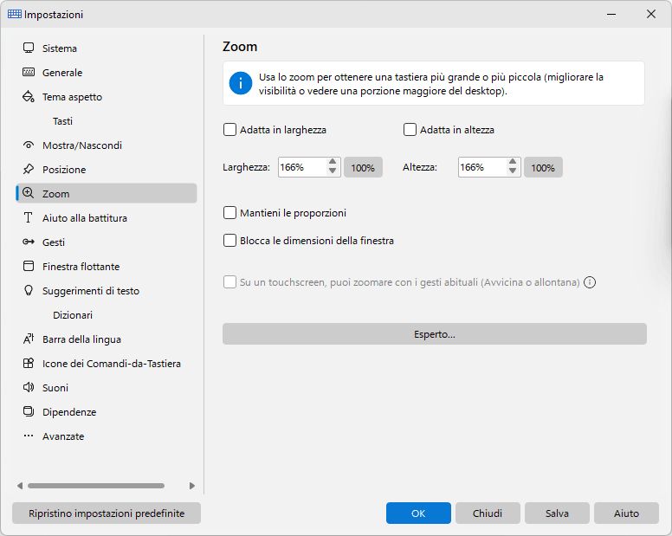Open Finestra flottante section
Screen dimensions: 672x536
coord(107,267)
